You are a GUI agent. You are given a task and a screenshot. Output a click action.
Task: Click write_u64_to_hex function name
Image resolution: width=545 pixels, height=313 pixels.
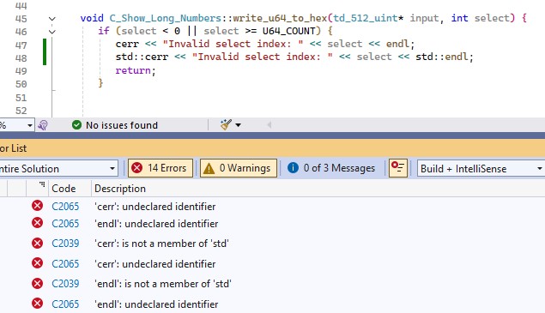(280, 18)
